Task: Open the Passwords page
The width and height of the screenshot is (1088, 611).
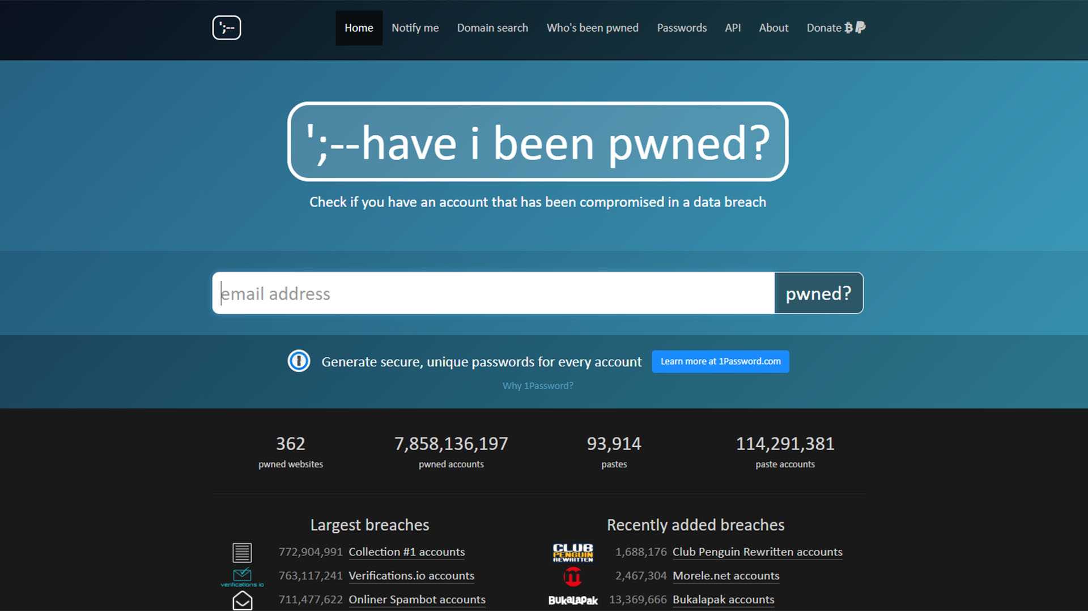Action: pos(682,28)
